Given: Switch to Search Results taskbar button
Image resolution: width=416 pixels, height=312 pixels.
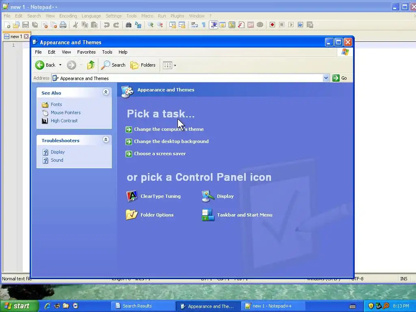Looking at the screenshot, I should click(x=143, y=306).
